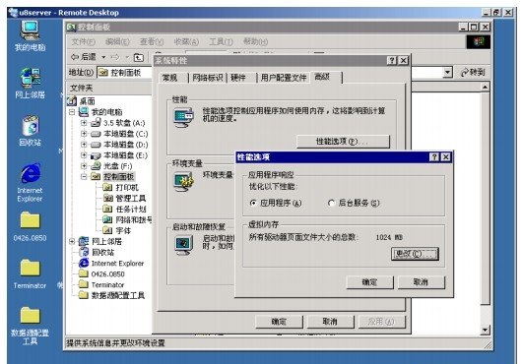
Task: Click the 性能 monitor icon in 系统特性
Action: click(x=183, y=117)
